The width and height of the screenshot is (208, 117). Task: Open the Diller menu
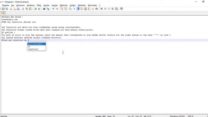coord(39,5)
